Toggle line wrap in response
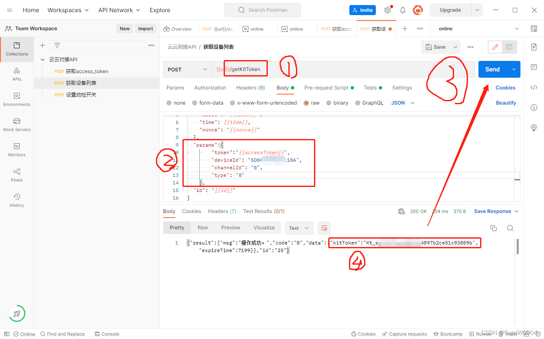The height and width of the screenshot is (339, 544). 324,228
